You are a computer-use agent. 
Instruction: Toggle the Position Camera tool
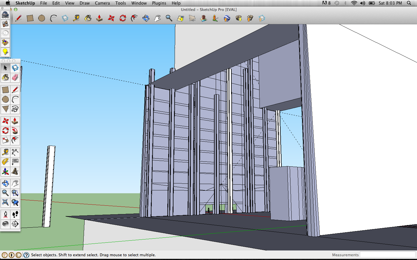(5, 214)
